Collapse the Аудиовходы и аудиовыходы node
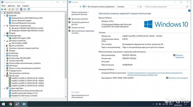 (x=5, y=26)
